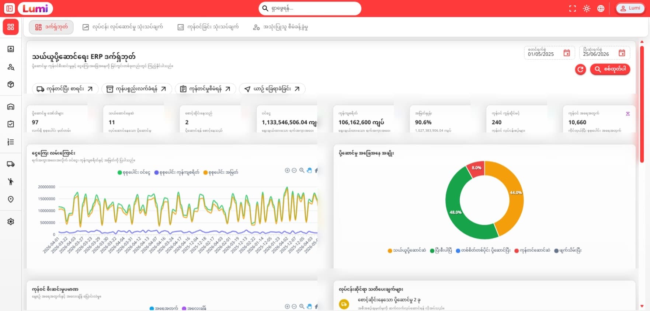Open the Lumi user profile menu
Viewport: 650px width, 311px height.
coord(630,8)
